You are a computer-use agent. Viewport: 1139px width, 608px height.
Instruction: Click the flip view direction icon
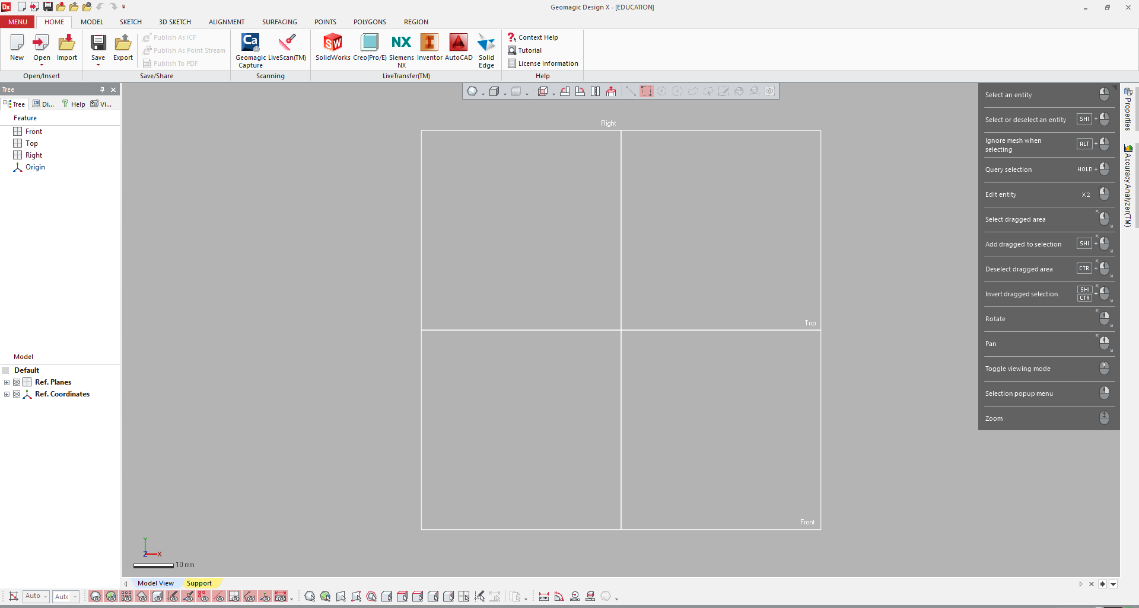pos(596,91)
